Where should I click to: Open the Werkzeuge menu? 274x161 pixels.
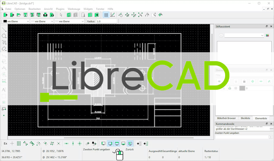[74, 9]
